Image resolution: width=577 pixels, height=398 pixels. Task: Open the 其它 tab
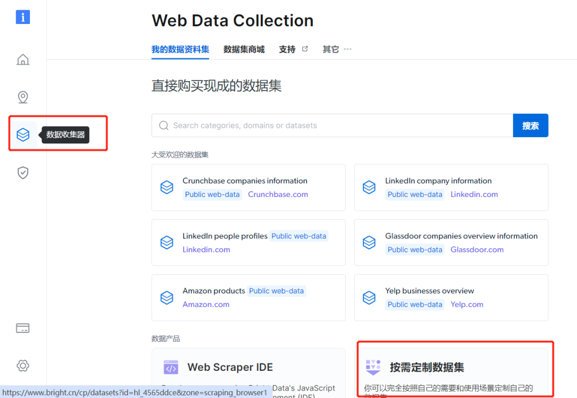[x=331, y=49]
